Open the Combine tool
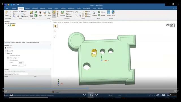The height and width of the screenshot is (102, 181). click(x=63, y=13)
